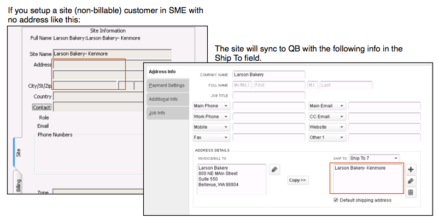Click the Company Name field
Viewport: 439px width, 219px height.
click(x=268, y=74)
